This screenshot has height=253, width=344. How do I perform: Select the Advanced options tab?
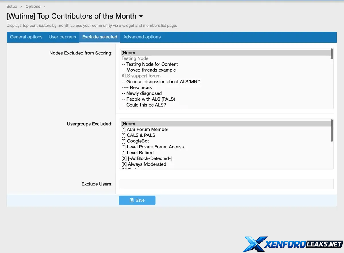point(142,37)
